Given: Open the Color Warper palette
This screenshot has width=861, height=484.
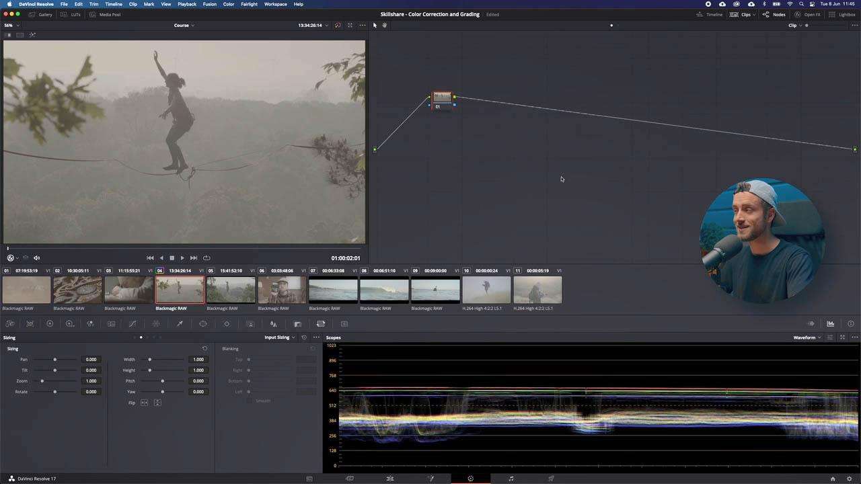Looking at the screenshot, I should coord(156,324).
